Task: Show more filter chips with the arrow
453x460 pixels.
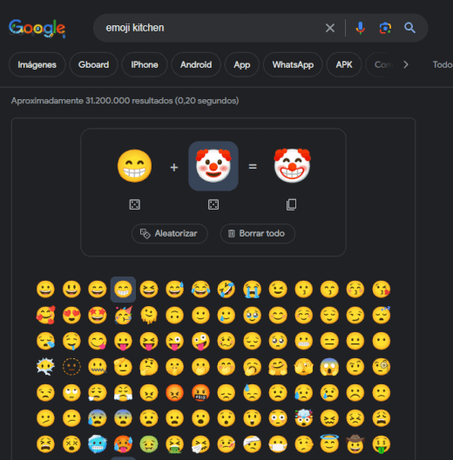Action: coord(406,64)
